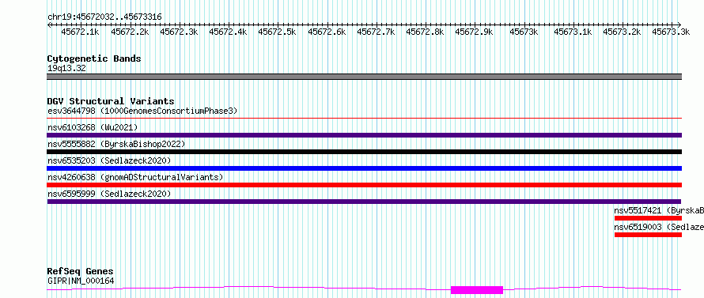The height and width of the screenshot is (298, 704).
Task: Click the nsv5555882 (ByrskaBishop2022) label
Action: tap(116, 144)
